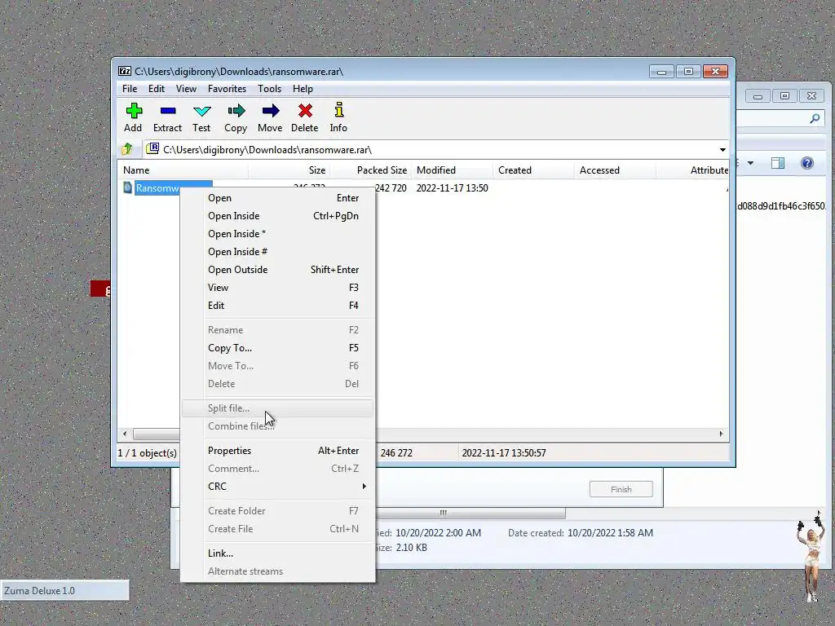
Task: Open the View menu
Action: 186,89
